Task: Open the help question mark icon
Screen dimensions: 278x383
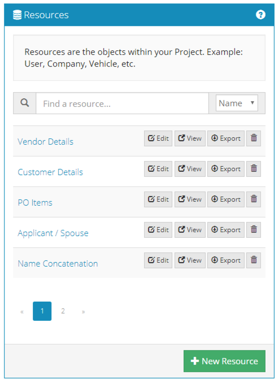Action: coord(260,15)
